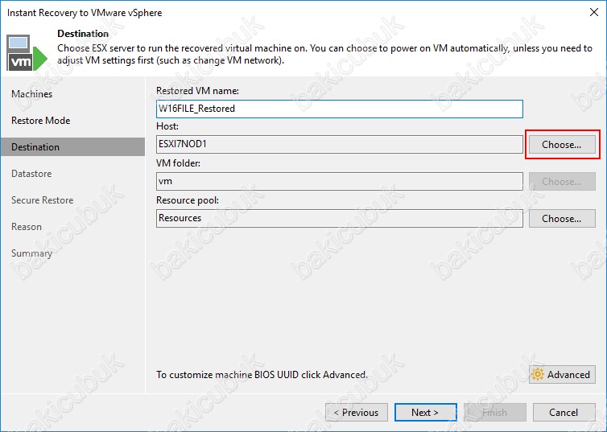Click the Host field showing ESXI7NOD1
607x432 pixels.
pos(340,144)
